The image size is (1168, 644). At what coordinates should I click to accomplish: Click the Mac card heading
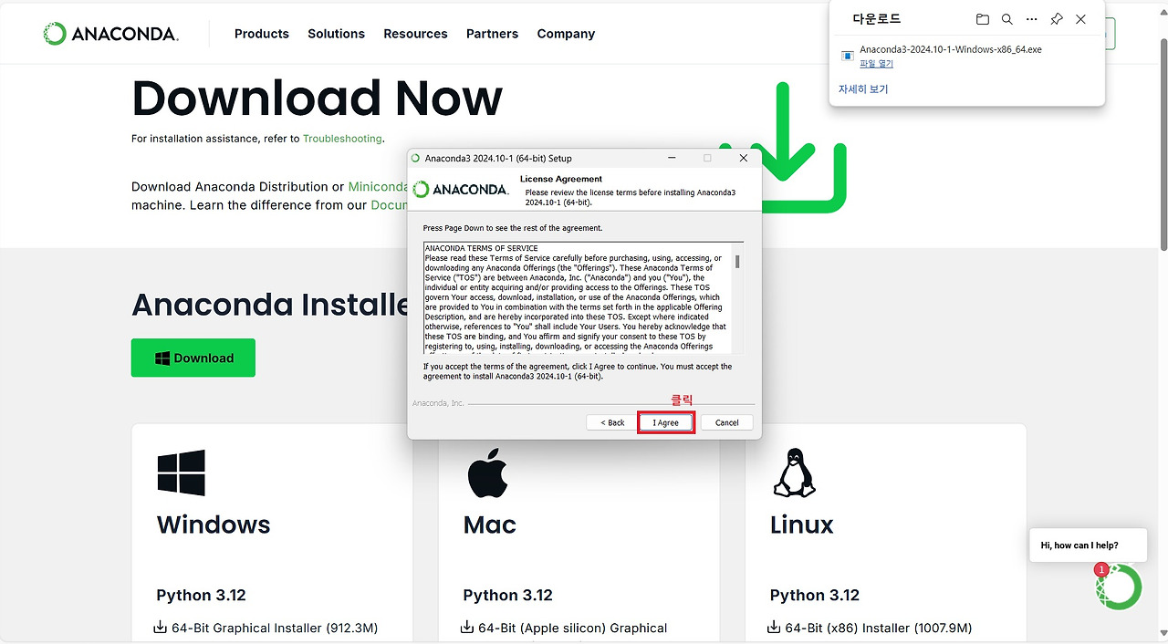(490, 525)
